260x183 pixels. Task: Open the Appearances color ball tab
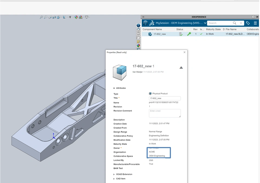pos(138,45)
